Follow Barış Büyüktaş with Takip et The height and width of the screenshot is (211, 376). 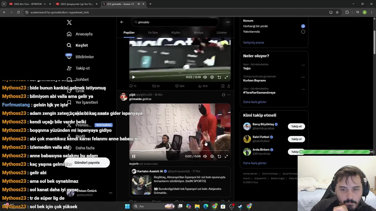click(x=296, y=126)
